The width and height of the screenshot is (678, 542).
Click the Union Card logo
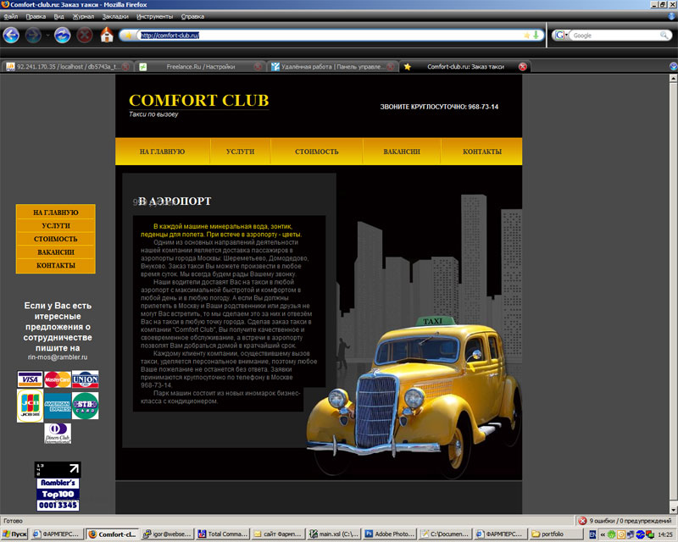coord(86,379)
